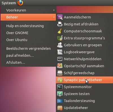The image size is (113, 112).
Task: Select the Beheer menu entry
Action: 28,17
